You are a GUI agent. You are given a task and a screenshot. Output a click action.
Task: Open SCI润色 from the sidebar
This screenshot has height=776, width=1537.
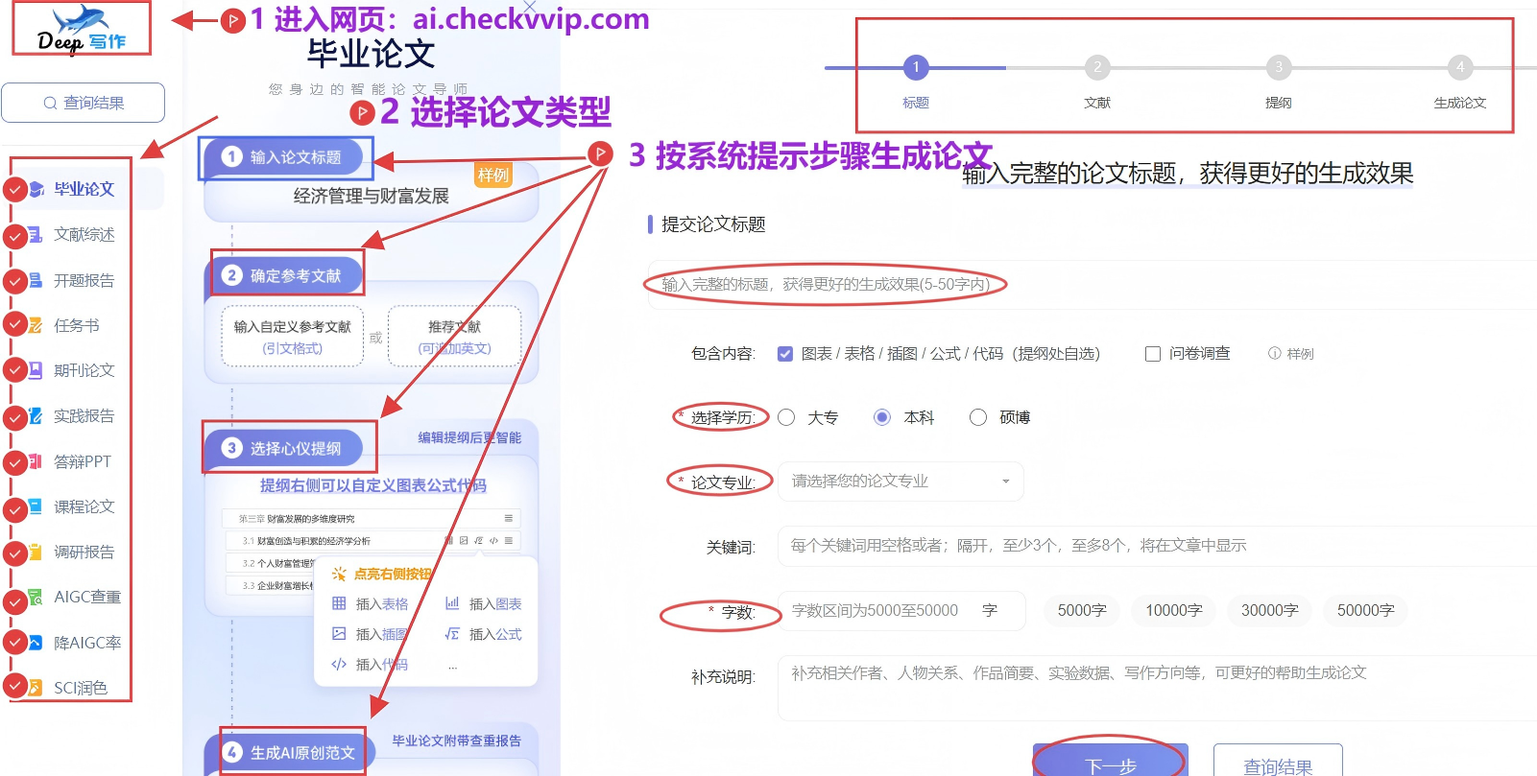[80, 688]
